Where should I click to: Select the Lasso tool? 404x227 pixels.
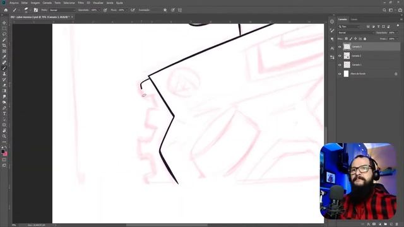(x=4, y=34)
